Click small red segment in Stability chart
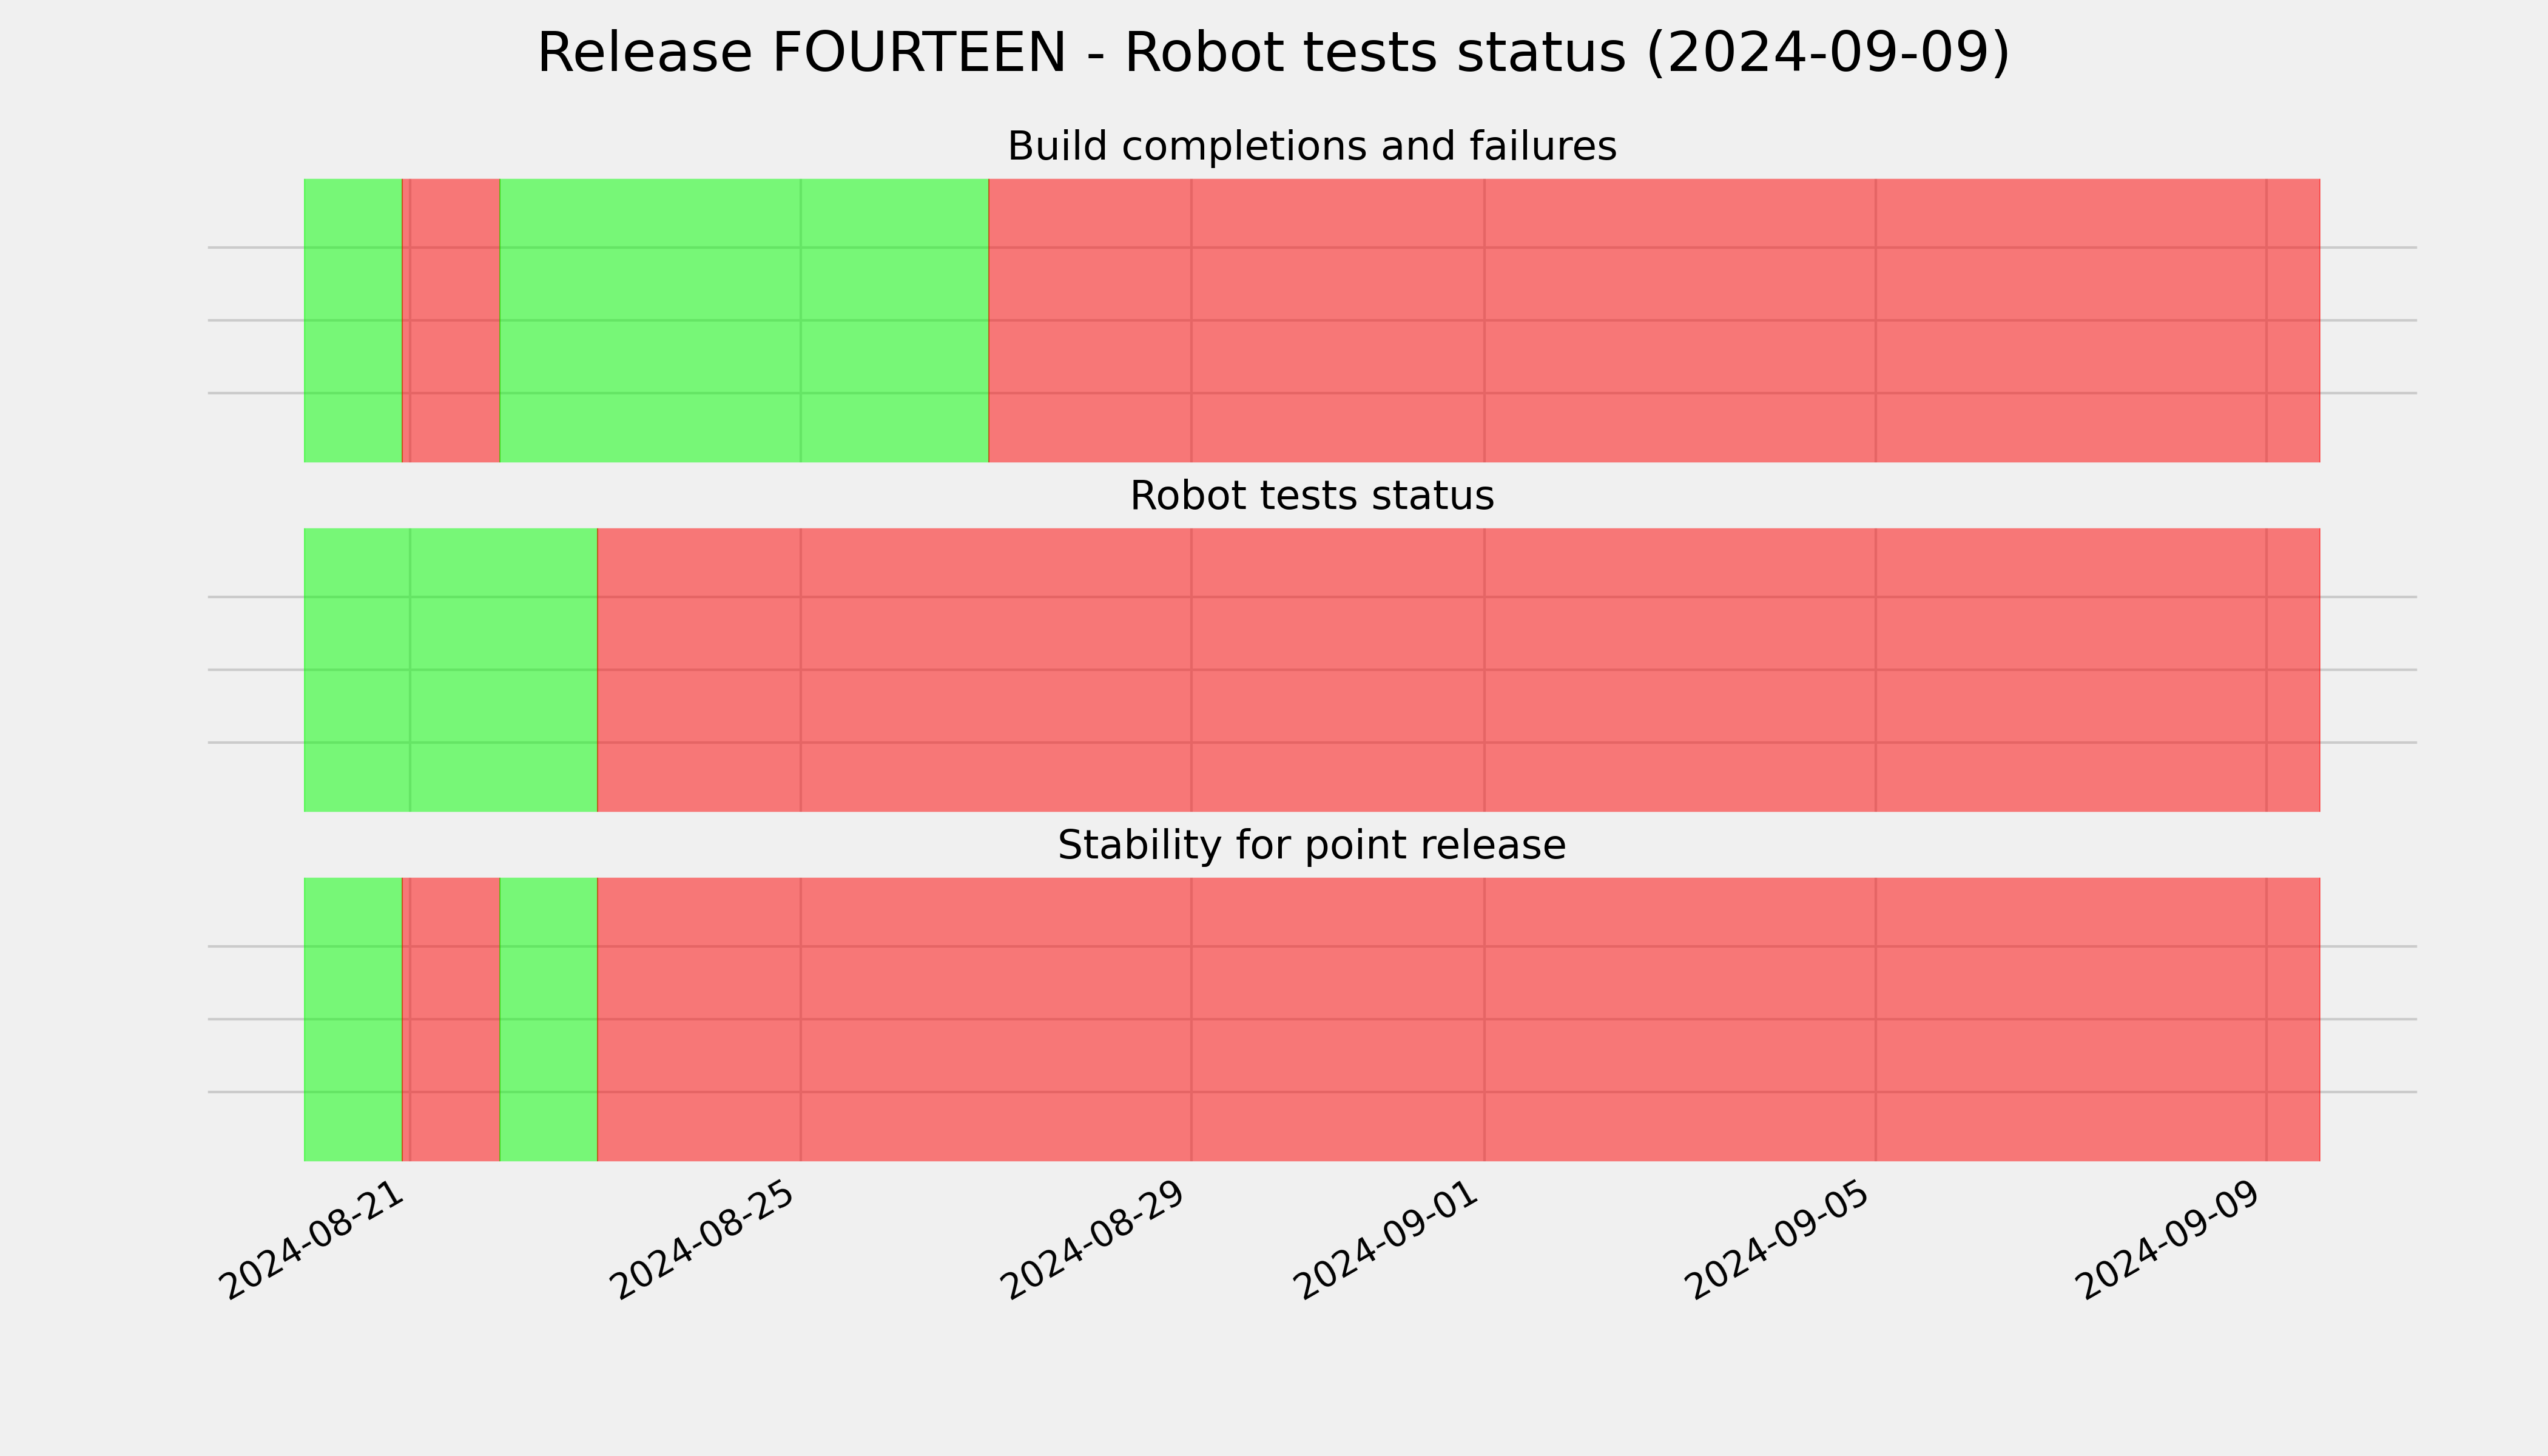Viewport: 2548px width, 1456px height. click(x=451, y=1019)
